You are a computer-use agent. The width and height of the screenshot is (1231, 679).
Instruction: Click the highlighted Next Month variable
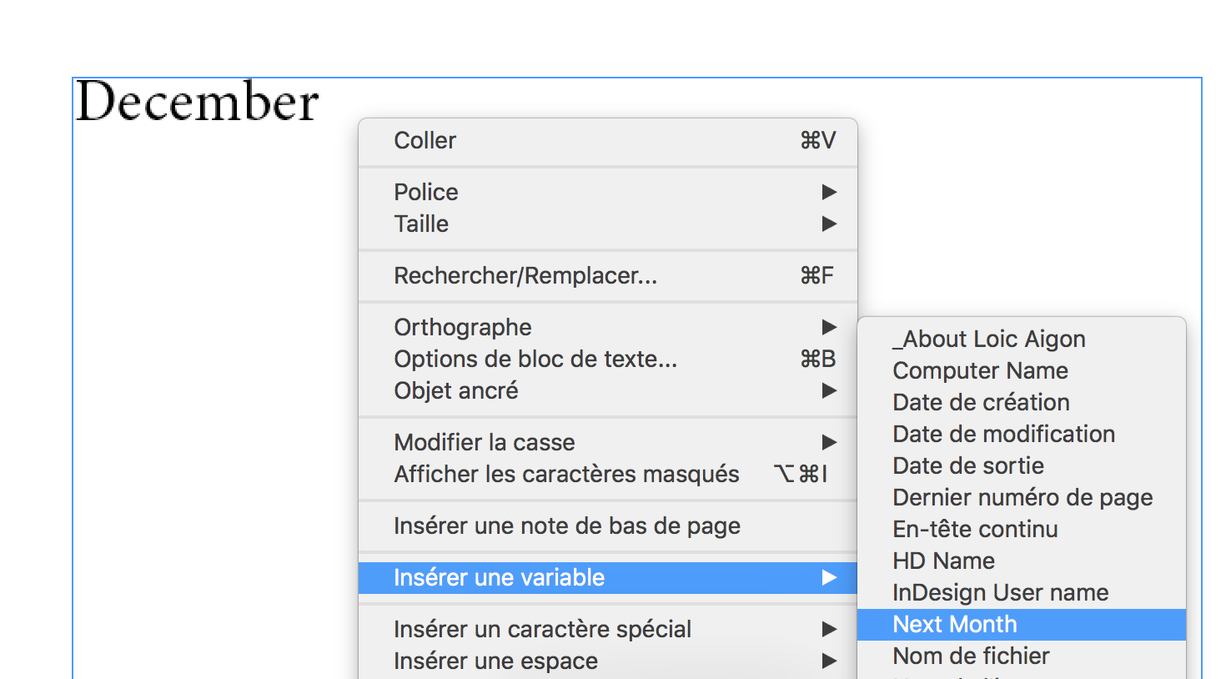[x=955, y=624]
